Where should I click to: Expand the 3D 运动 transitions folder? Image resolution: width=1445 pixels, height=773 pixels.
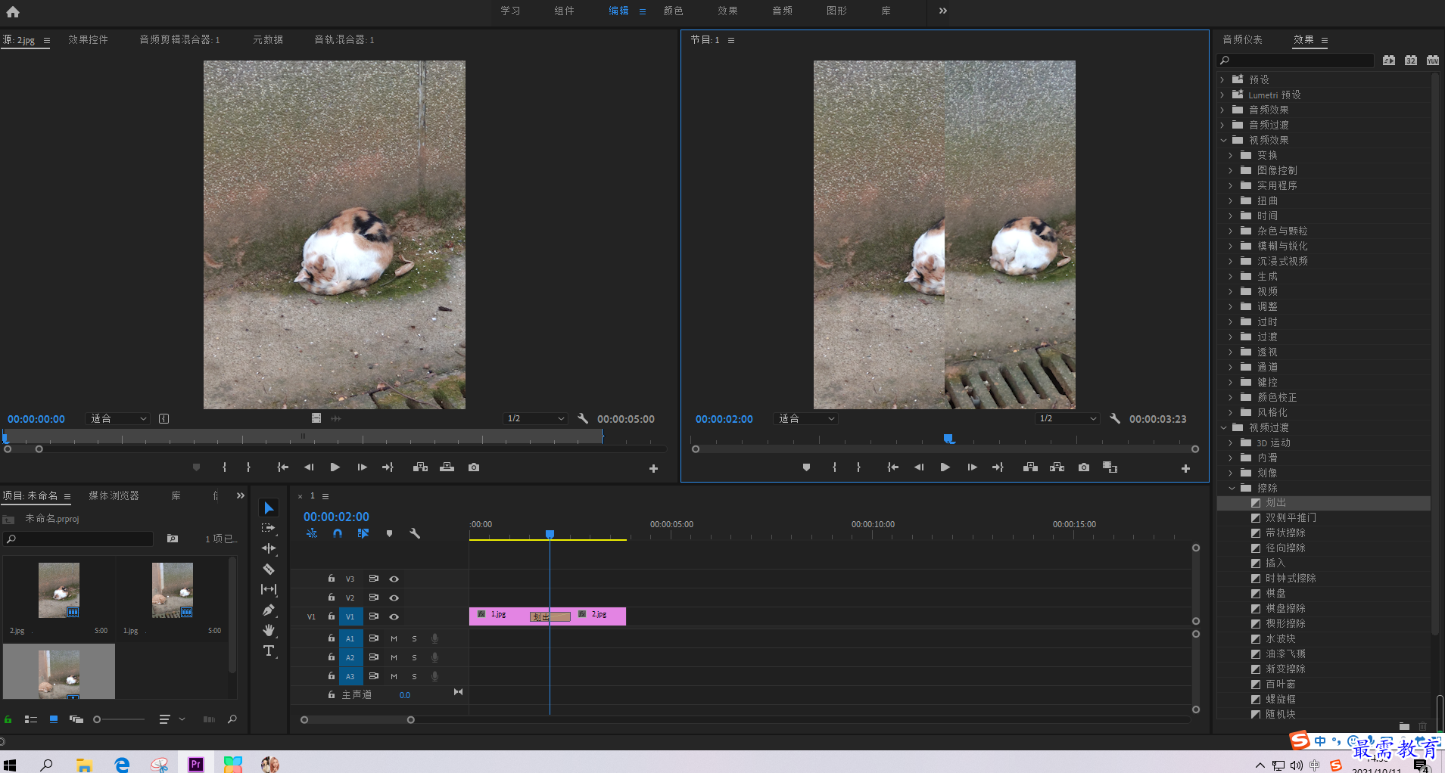1231,442
